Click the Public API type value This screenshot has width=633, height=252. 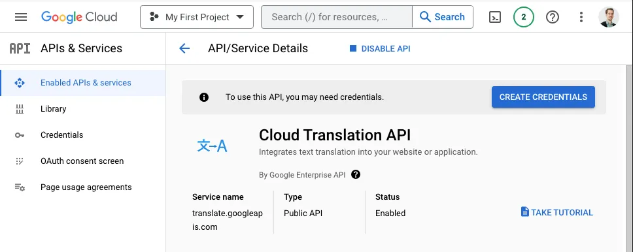pyautogui.click(x=303, y=213)
